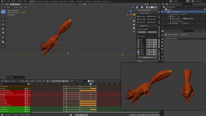
Task: Open Add Bone Constraint dropdown
Action: pyautogui.click(x=185, y=39)
